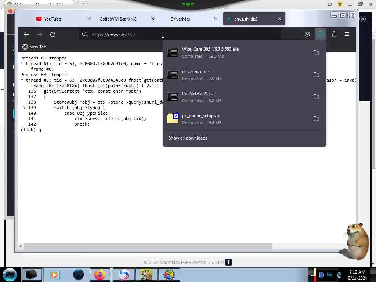Click the yellow shirt icon in outer window titlebar
The width and height of the screenshot is (376, 282).
340,4
